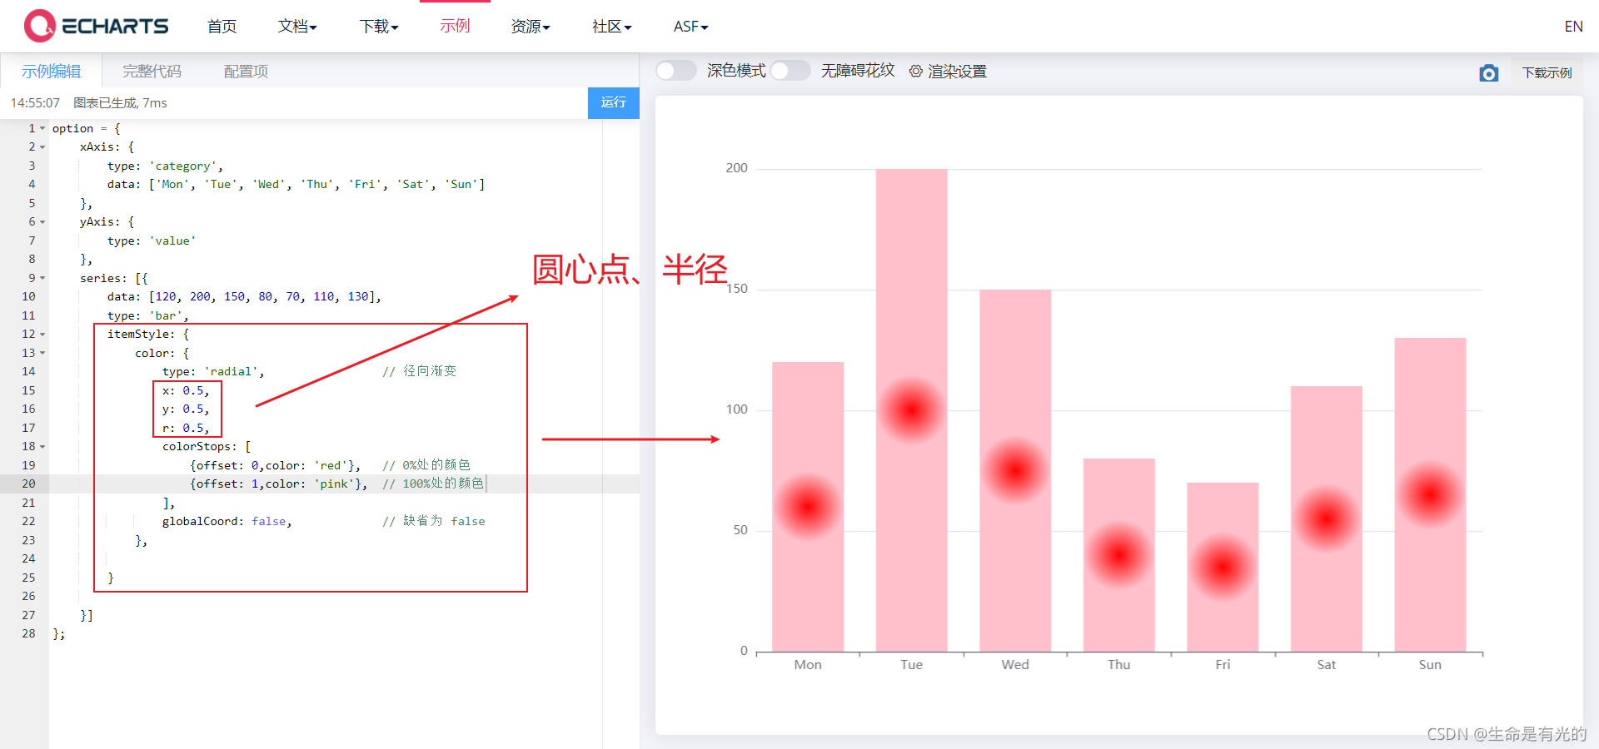Click the 'pink' color value on line 20
This screenshot has width=1599, height=749.
[x=335, y=484]
